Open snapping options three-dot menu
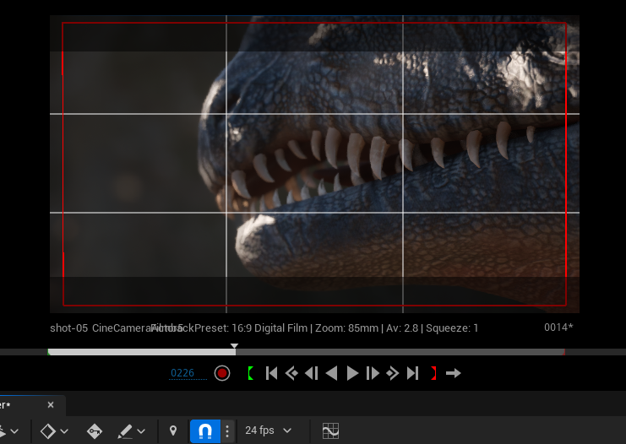Viewport: 626px width, 444px height. tap(227, 431)
